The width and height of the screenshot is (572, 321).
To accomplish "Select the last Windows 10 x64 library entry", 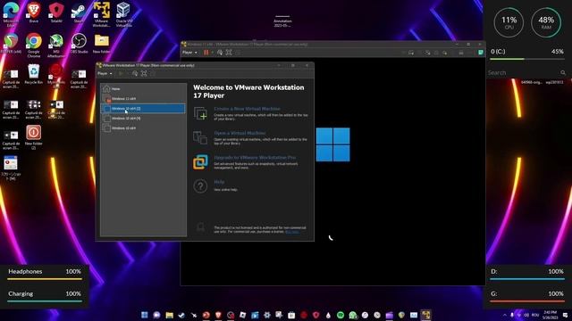I will [x=143, y=128].
